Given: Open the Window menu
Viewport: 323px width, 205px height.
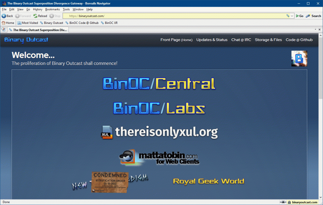Looking at the screenshot, I should tap(78, 9).
